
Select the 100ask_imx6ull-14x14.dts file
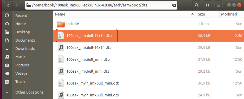149,48
